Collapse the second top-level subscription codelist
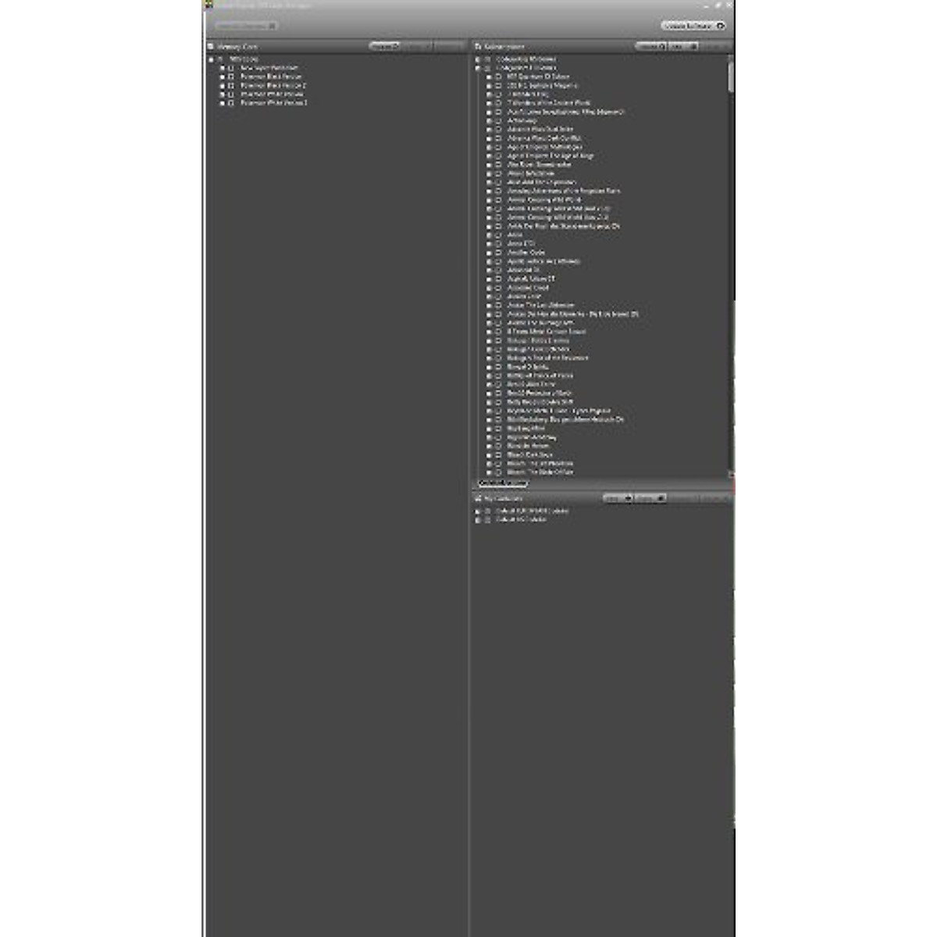 click(478, 68)
